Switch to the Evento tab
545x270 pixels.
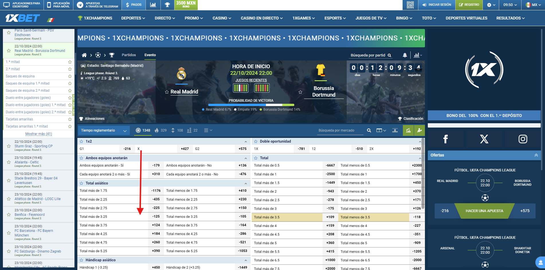[x=150, y=55]
